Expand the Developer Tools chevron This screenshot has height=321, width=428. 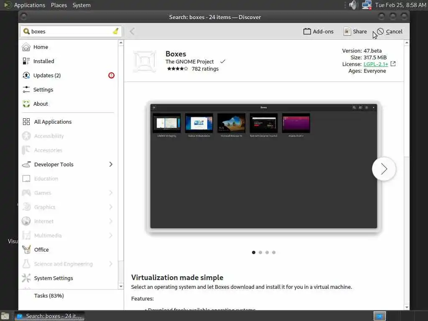pos(110,164)
